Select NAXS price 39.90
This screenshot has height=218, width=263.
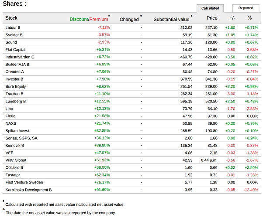[212, 123]
